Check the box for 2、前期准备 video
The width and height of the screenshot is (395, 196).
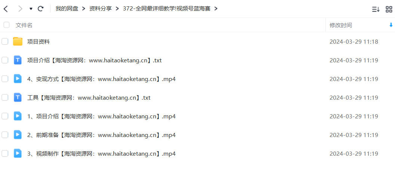pyautogui.click(x=5, y=135)
